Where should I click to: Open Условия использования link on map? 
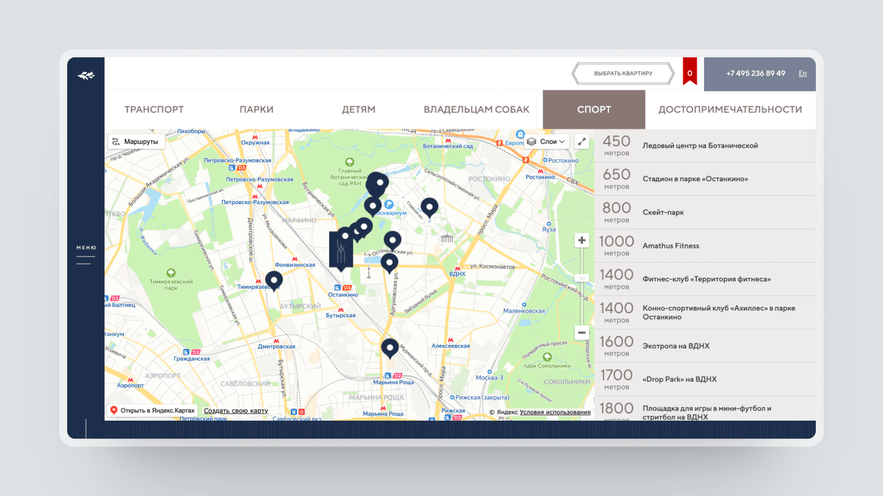pos(555,412)
